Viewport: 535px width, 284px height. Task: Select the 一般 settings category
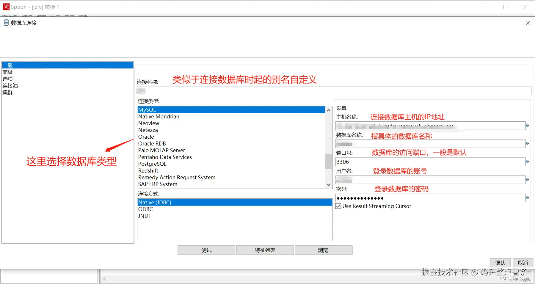68,65
